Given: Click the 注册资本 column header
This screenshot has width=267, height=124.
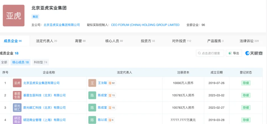Looking at the screenshot, I should coord(183,72).
